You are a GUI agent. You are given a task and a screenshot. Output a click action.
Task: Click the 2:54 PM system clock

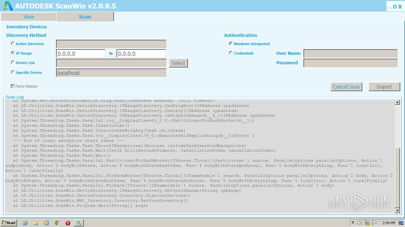389,223
